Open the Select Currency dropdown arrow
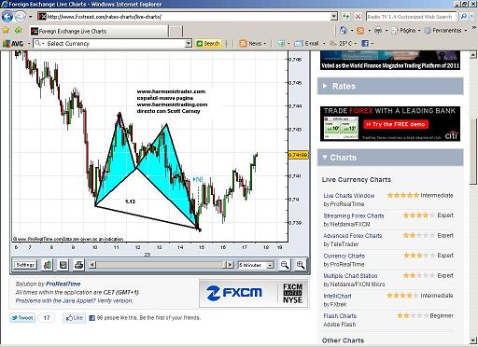 (189, 44)
